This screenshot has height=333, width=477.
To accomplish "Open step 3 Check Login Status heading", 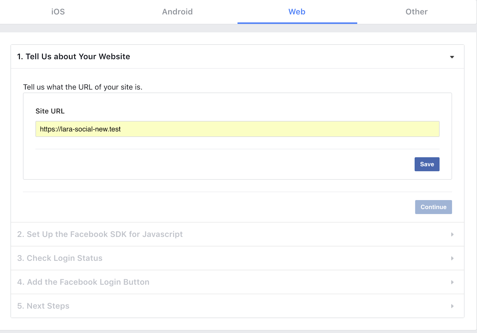I will pyautogui.click(x=60, y=258).
